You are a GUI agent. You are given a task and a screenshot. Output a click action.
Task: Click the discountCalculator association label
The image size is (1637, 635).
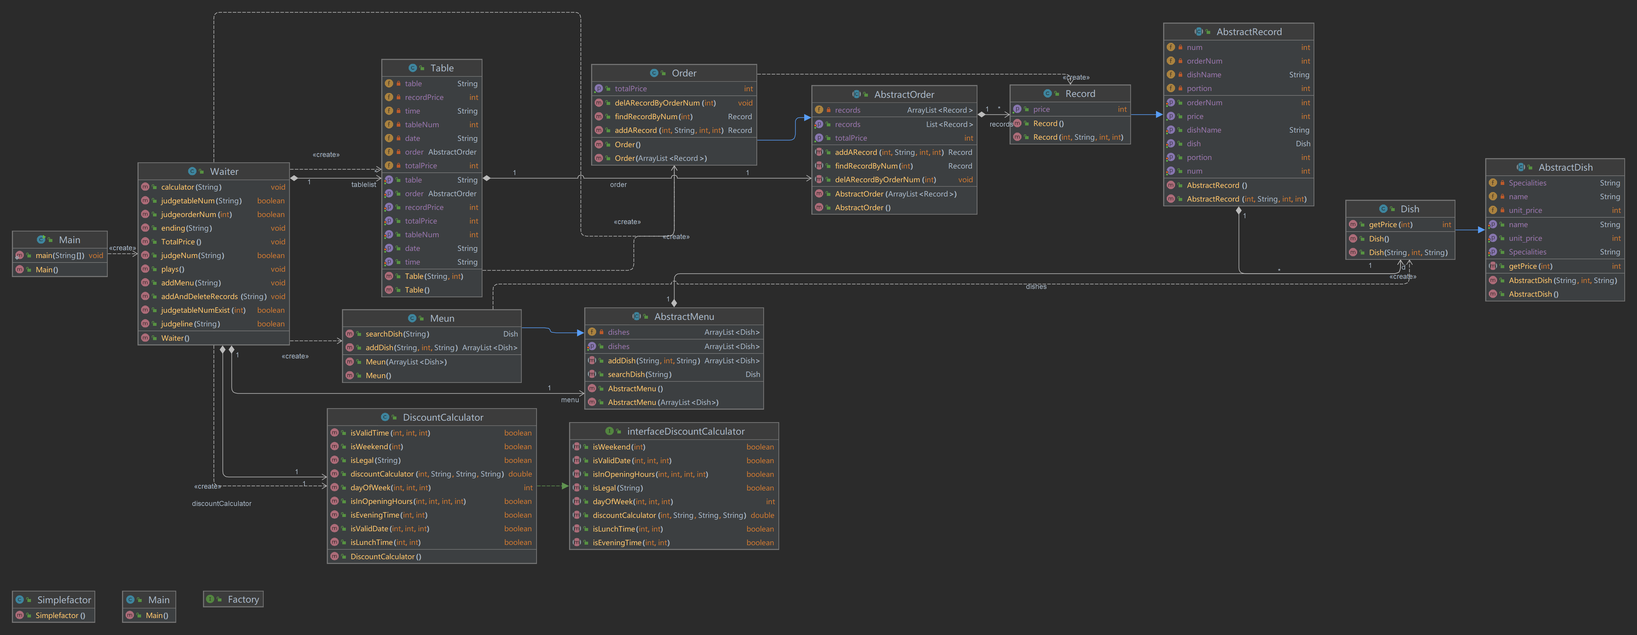(x=222, y=504)
